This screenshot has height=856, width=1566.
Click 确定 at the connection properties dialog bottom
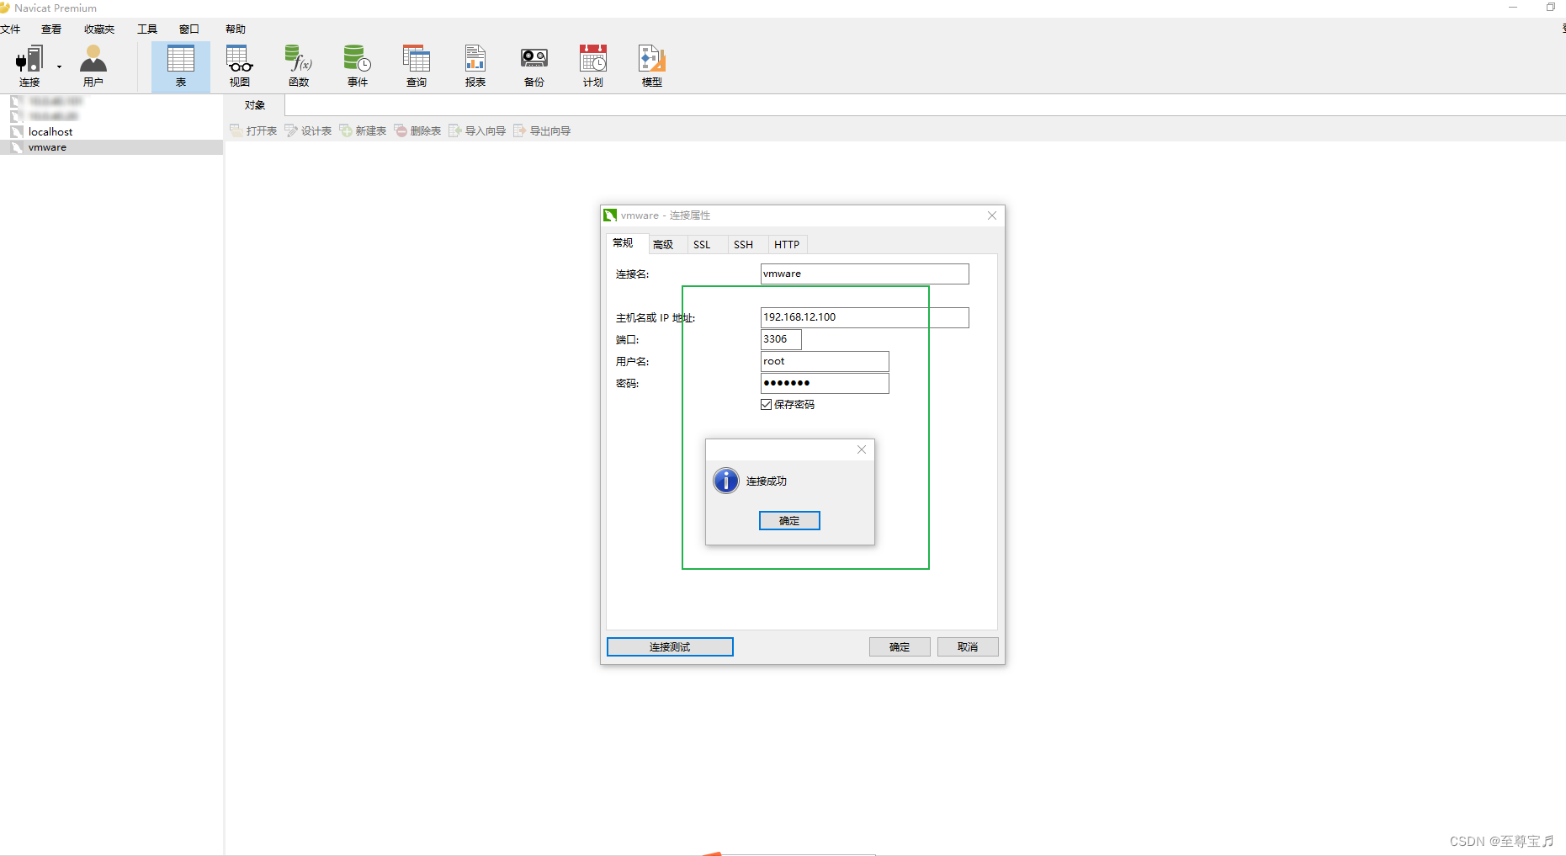(900, 647)
